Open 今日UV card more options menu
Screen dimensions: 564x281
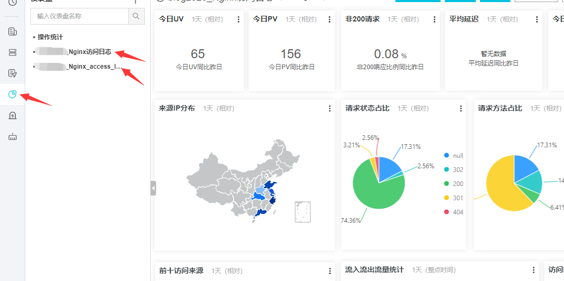pyautogui.click(x=238, y=19)
